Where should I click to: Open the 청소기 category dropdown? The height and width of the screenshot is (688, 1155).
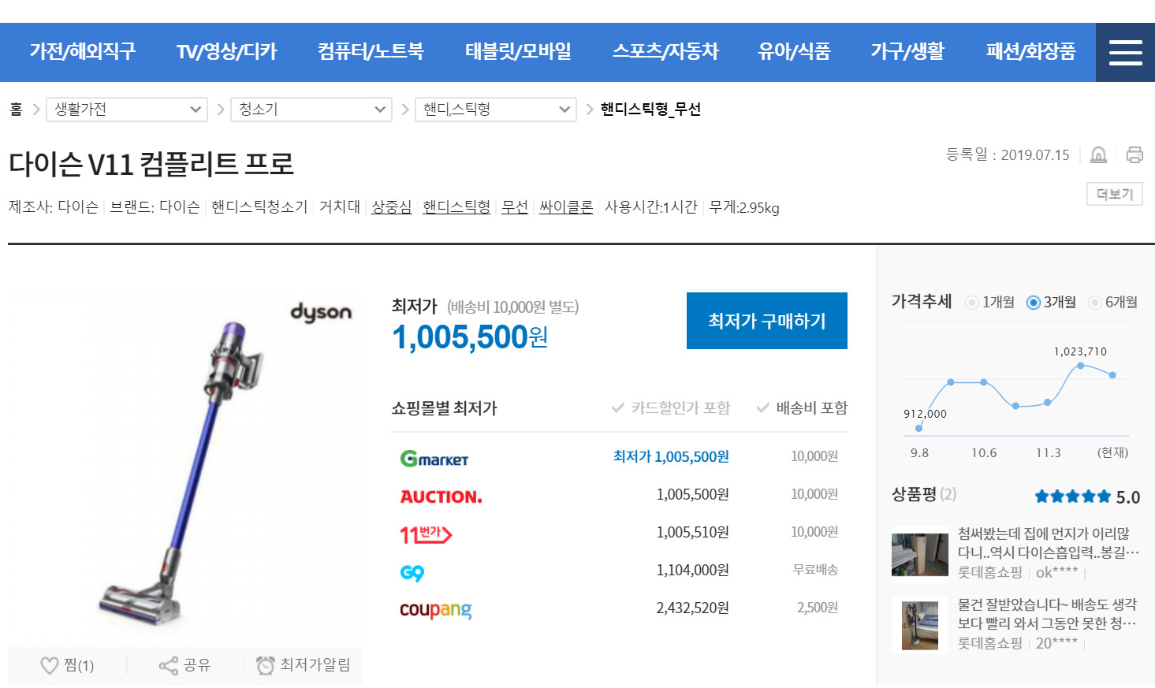(311, 109)
